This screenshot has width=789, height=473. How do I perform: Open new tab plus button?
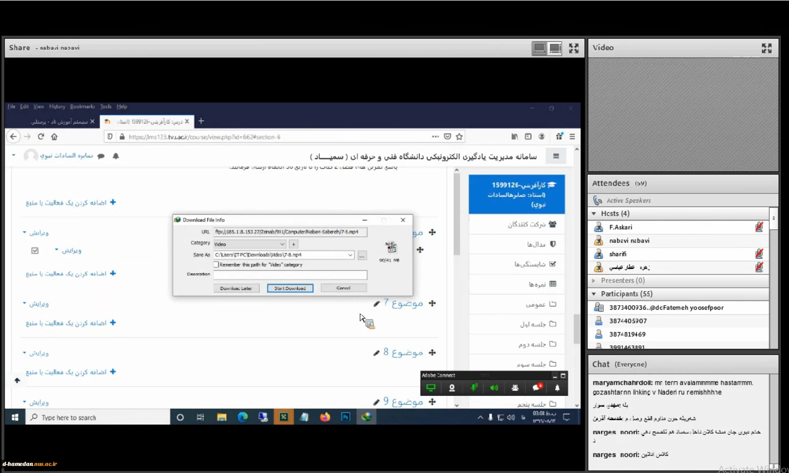pos(201,121)
